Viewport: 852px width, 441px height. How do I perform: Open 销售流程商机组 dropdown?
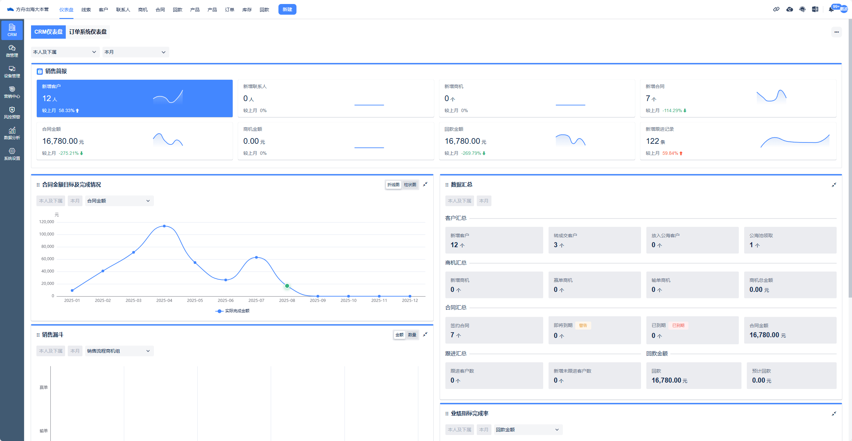pyautogui.click(x=119, y=351)
